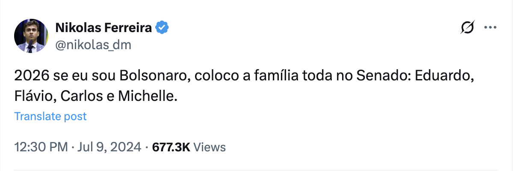Click the 12:30 PM timestamp
514x171 pixels.
[x=41, y=147]
